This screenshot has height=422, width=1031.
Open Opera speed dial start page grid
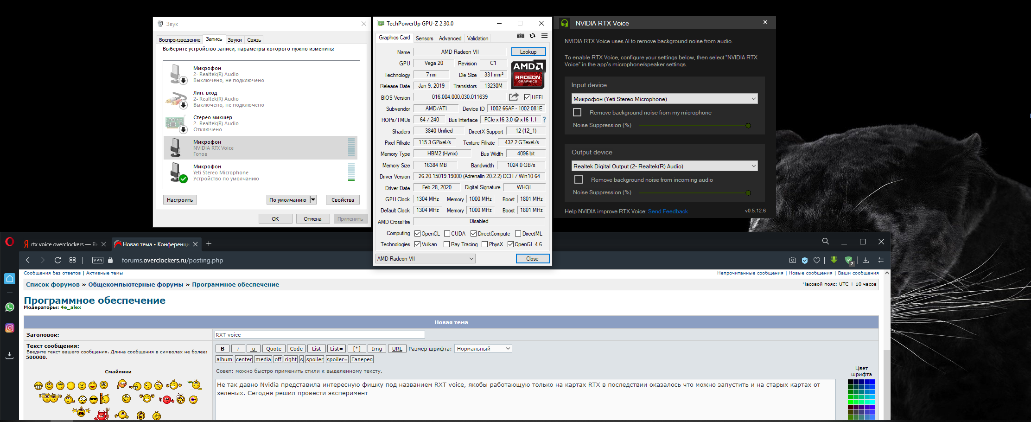click(72, 260)
